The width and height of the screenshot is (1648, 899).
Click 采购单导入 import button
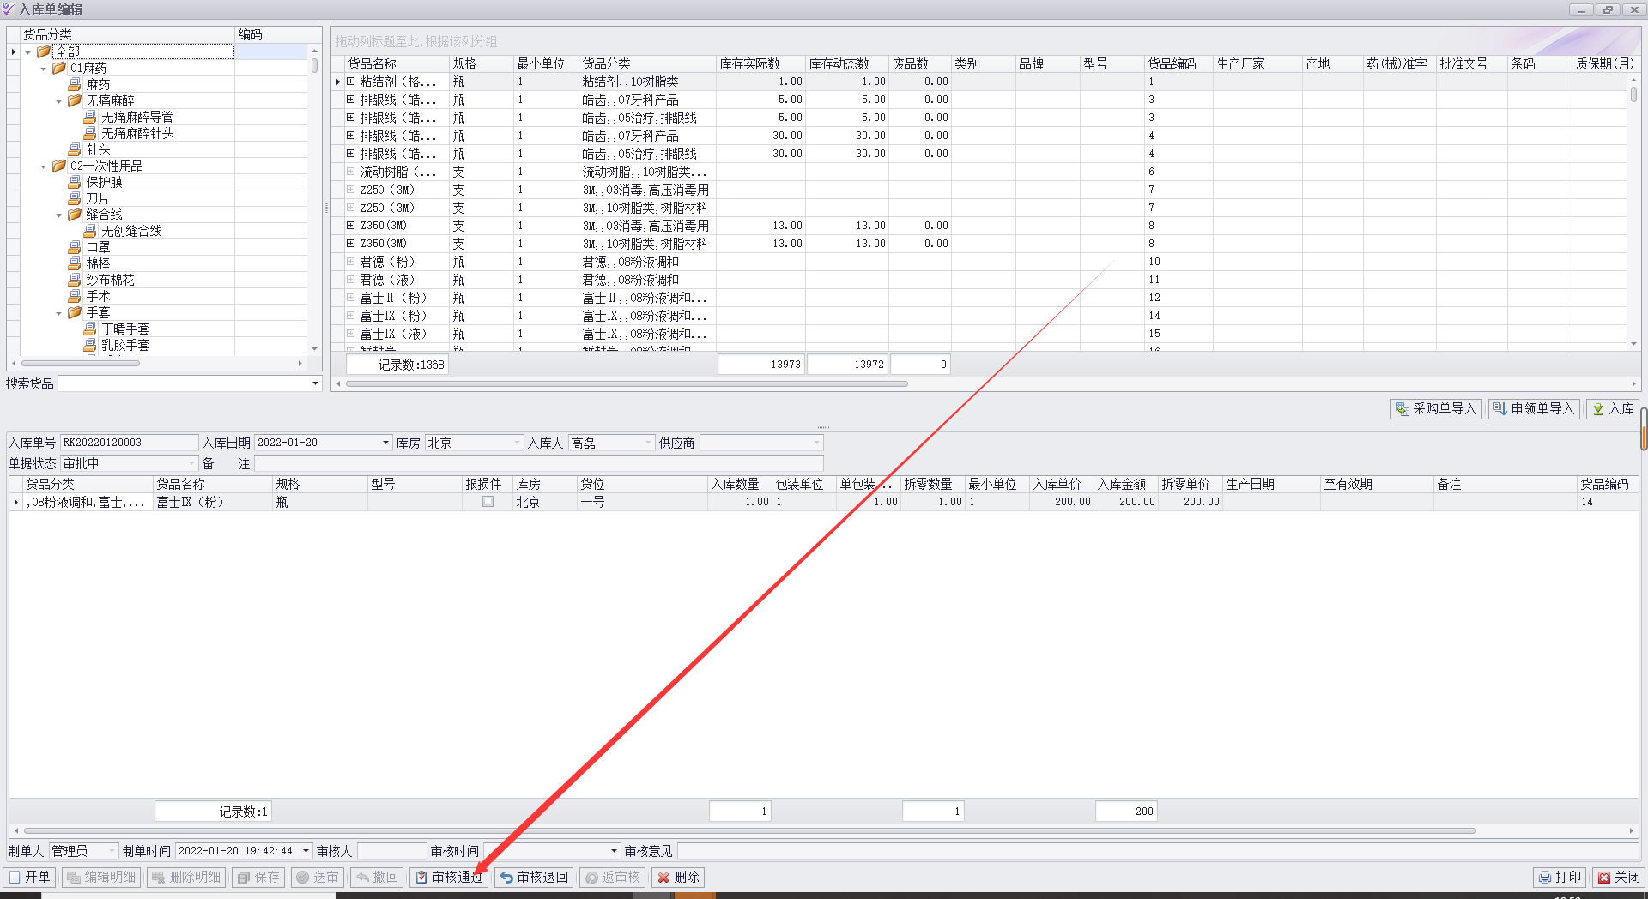[1436, 408]
